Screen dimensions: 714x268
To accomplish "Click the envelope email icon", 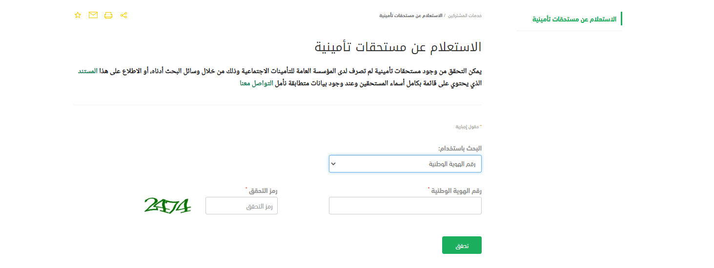I will (x=93, y=15).
